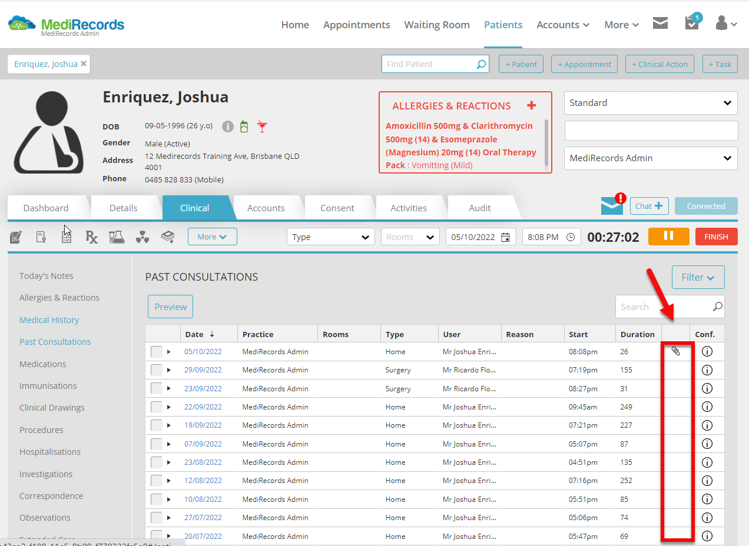Switch to the Audit tab
The height and width of the screenshot is (546, 749).
point(480,208)
